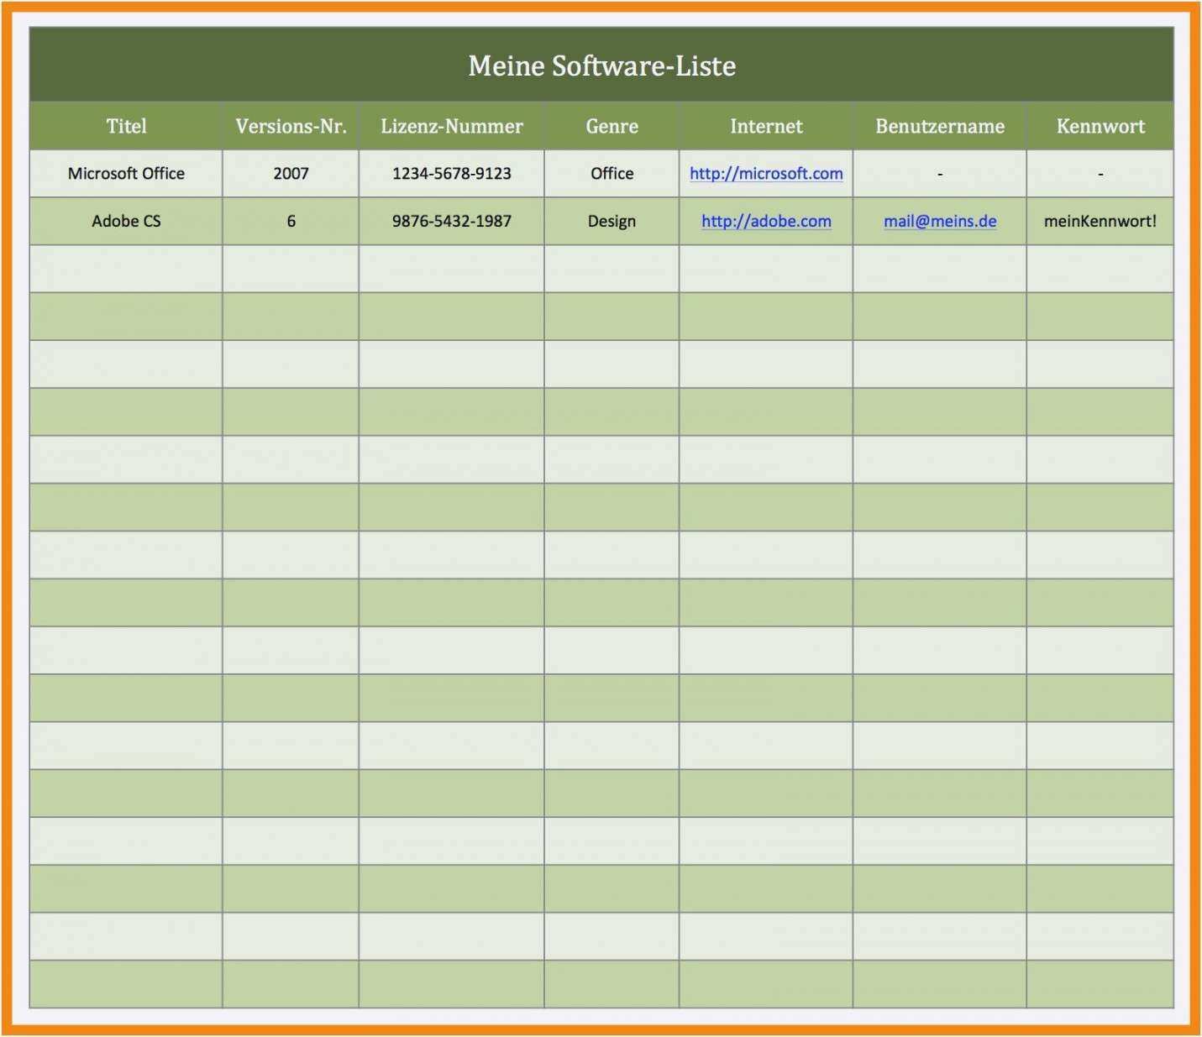Open the http://adobe.com link
Image resolution: width=1202 pixels, height=1037 pixels.
point(765,222)
